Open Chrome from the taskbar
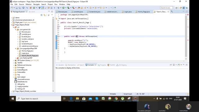Viewport: 199px width, 112px height. (116, 99)
